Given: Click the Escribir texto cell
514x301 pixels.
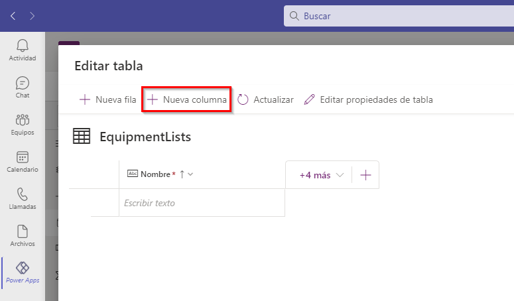Looking at the screenshot, I should click(202, 203).
